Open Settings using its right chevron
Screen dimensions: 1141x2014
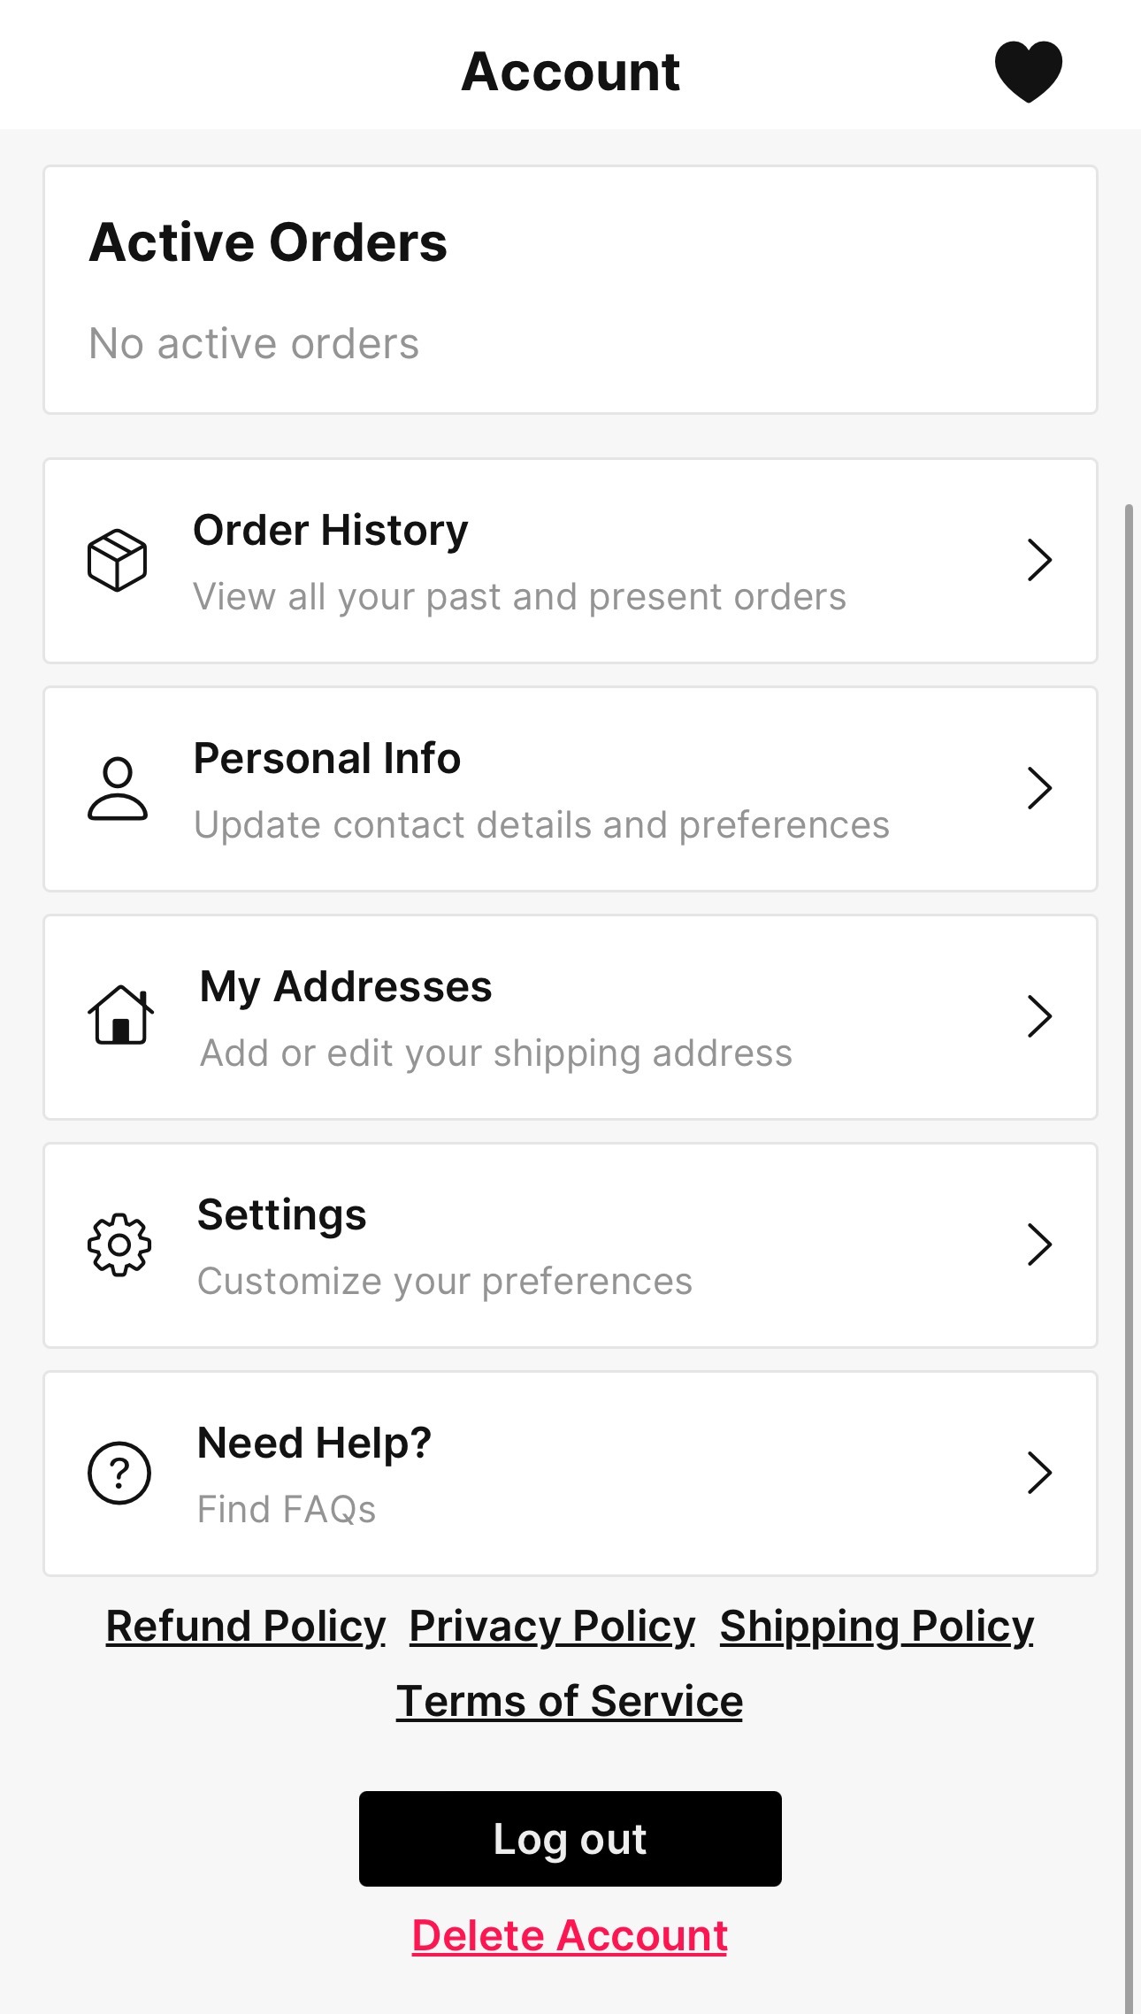[1039, 1244]
